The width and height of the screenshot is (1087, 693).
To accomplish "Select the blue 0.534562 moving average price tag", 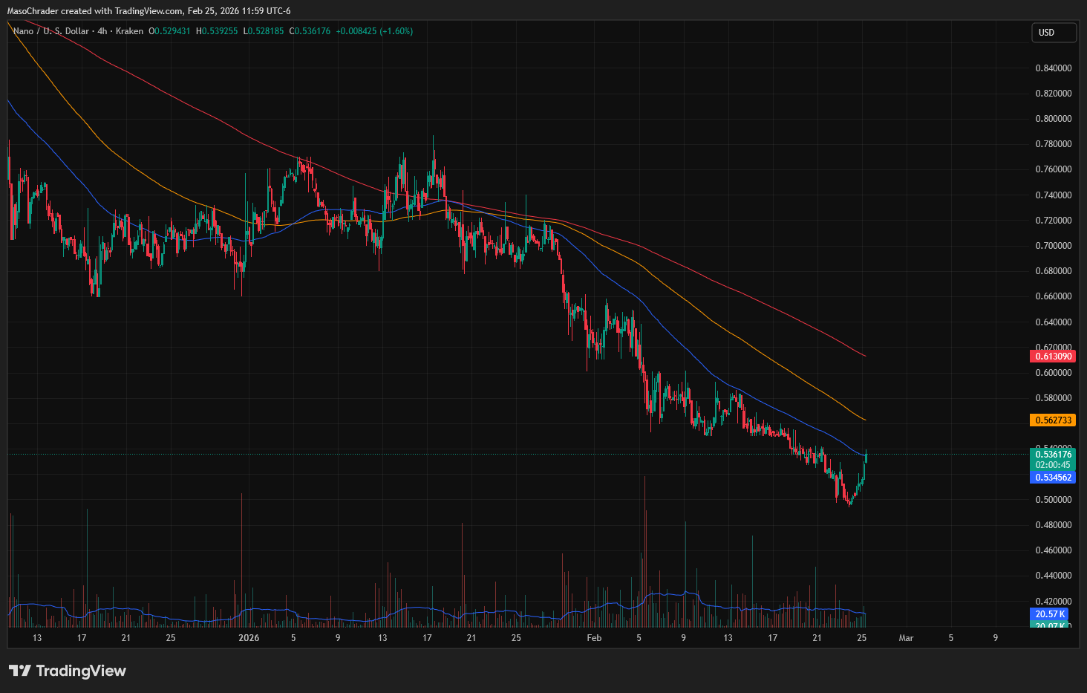I will point(1054,478).
